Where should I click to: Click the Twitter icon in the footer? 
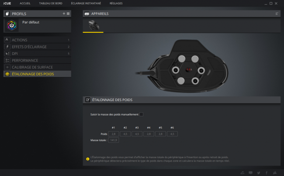tap(259, 173)
